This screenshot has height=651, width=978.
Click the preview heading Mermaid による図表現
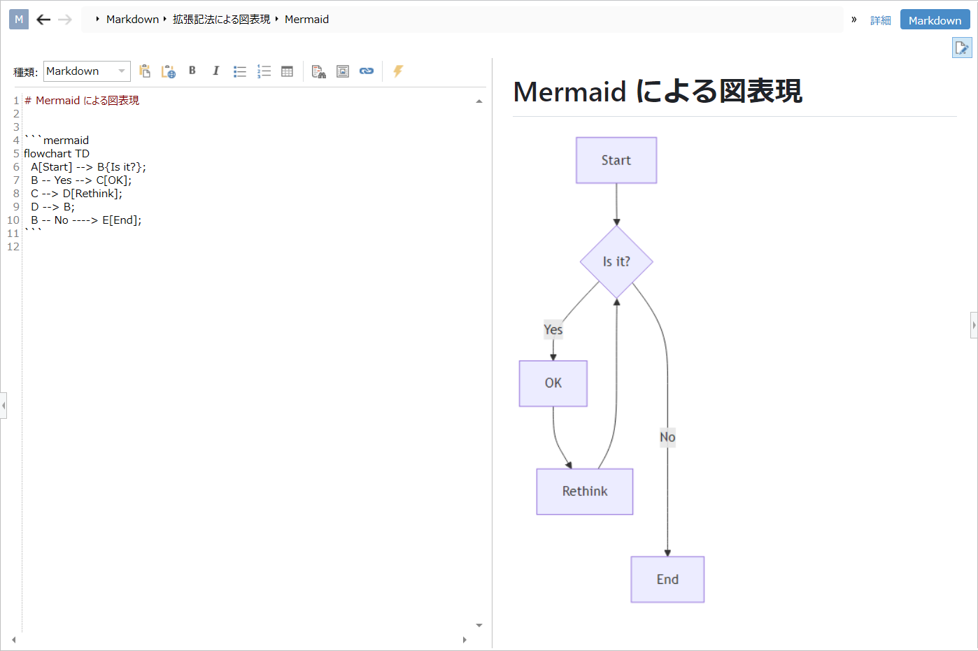coord(658,92)
